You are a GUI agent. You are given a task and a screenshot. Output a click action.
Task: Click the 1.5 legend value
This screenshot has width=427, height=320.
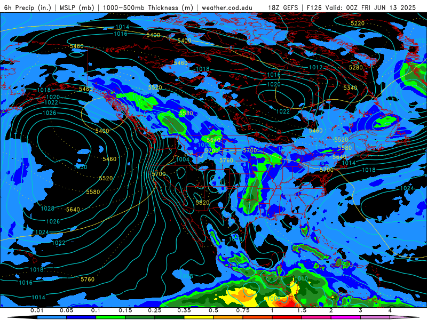click(302, 310)
